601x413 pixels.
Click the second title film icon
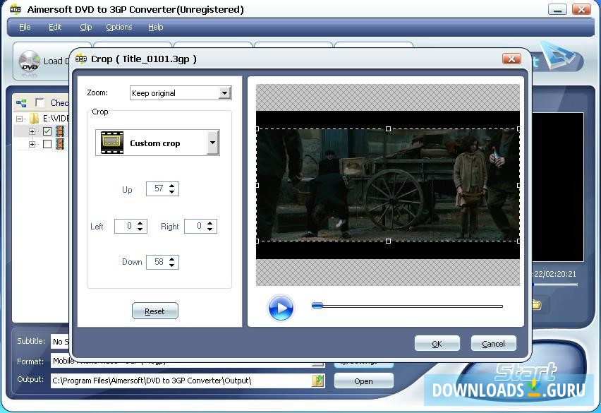tap(60, 144)
